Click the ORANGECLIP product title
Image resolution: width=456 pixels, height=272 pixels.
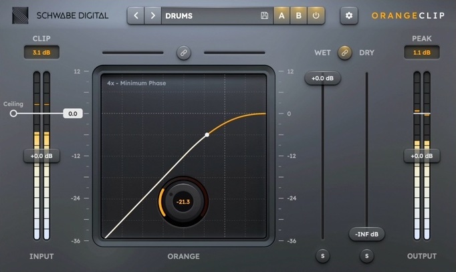click(408, 15)
